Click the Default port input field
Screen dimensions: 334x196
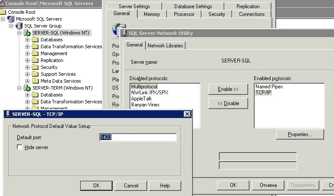coord(138,137)
